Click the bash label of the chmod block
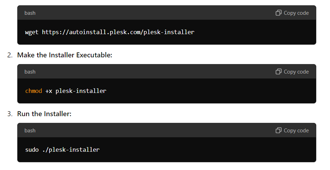Image resolution: width=330 pixels, height=170 pixels. tap(30, 72)
